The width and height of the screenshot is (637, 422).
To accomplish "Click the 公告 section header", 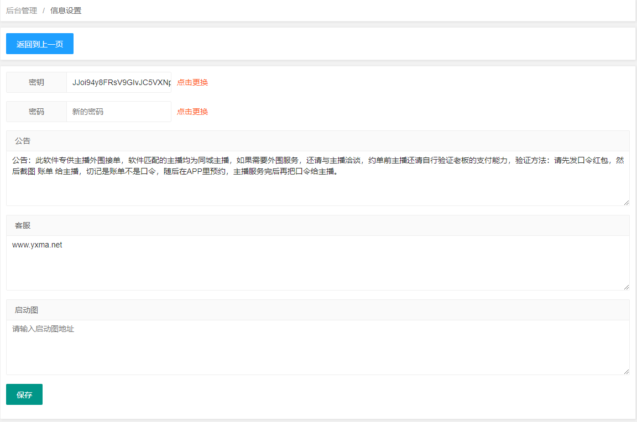I will click(318, 141).
